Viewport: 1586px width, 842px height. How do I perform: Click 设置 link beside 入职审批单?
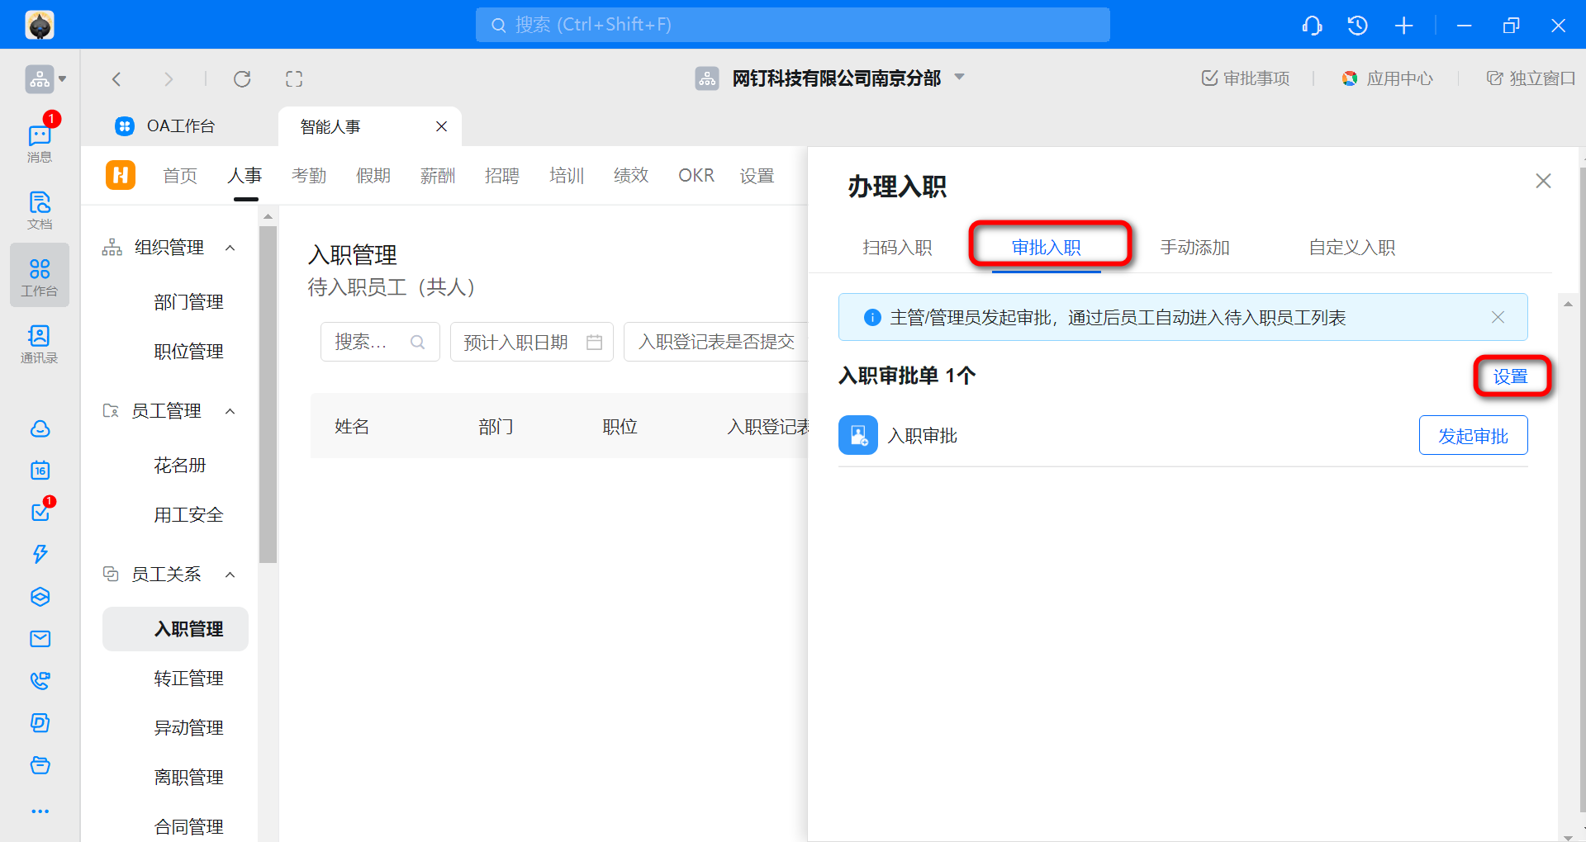pos(1510,376)
